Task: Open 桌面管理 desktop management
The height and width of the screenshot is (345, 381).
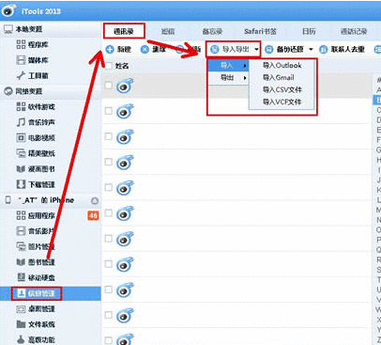Action: pyautogui.click(x=36, y=309)
